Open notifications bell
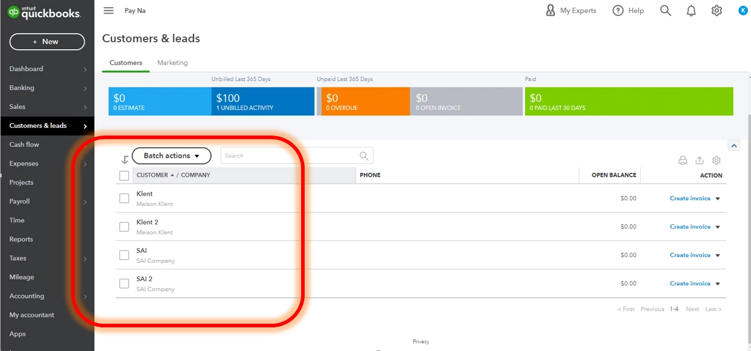Screen dimensions: 751x351 pos(691,11)
